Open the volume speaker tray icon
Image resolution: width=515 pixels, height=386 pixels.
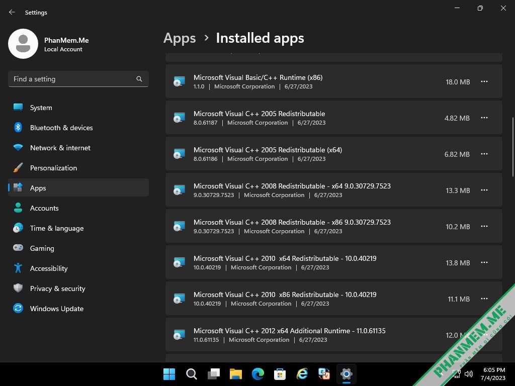pyautogui.click(x=469, y=374)
